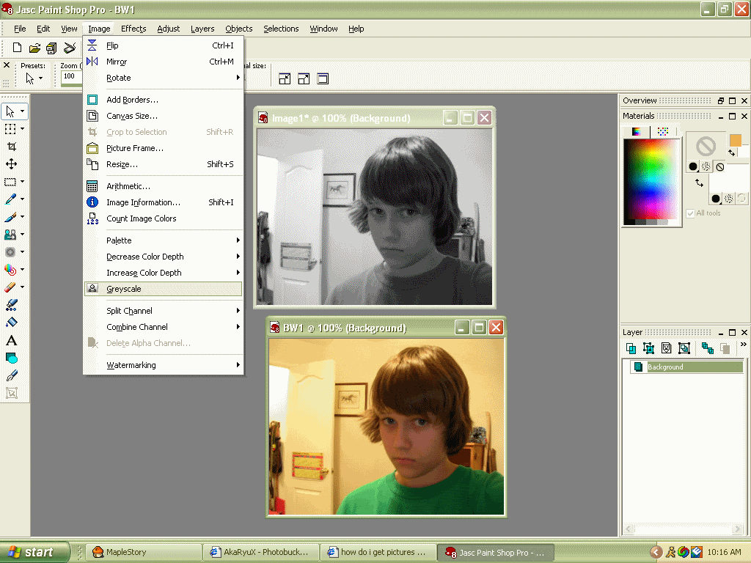Select the Object Selection tool at the toolbar bottom

click(x=12, y=393)
